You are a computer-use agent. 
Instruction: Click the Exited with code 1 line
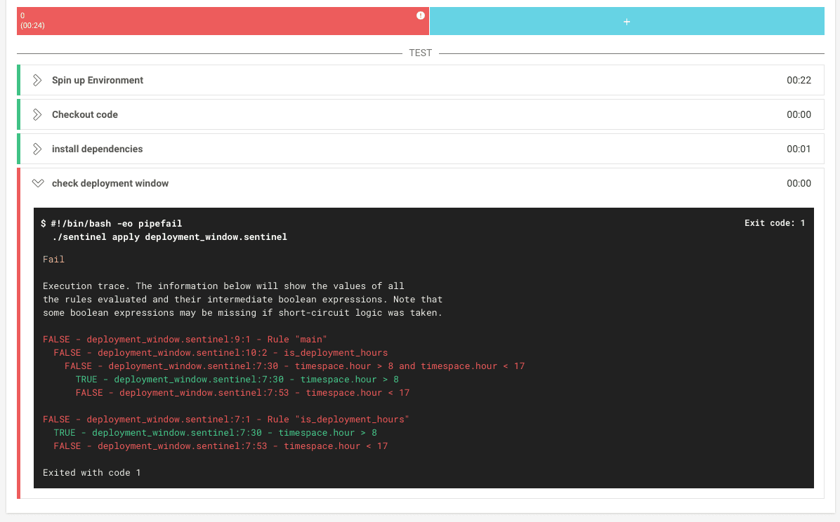click(91, 472)
